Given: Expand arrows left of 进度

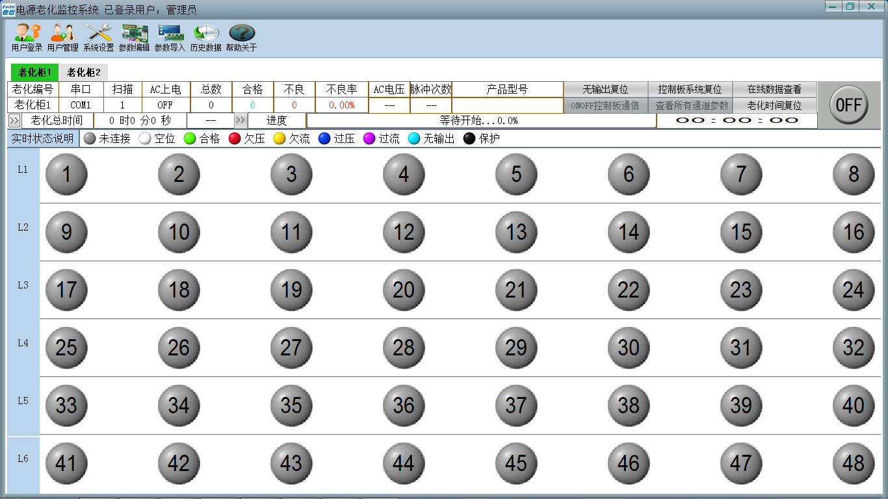Looking at the screenshot, I should pos(241,121).
